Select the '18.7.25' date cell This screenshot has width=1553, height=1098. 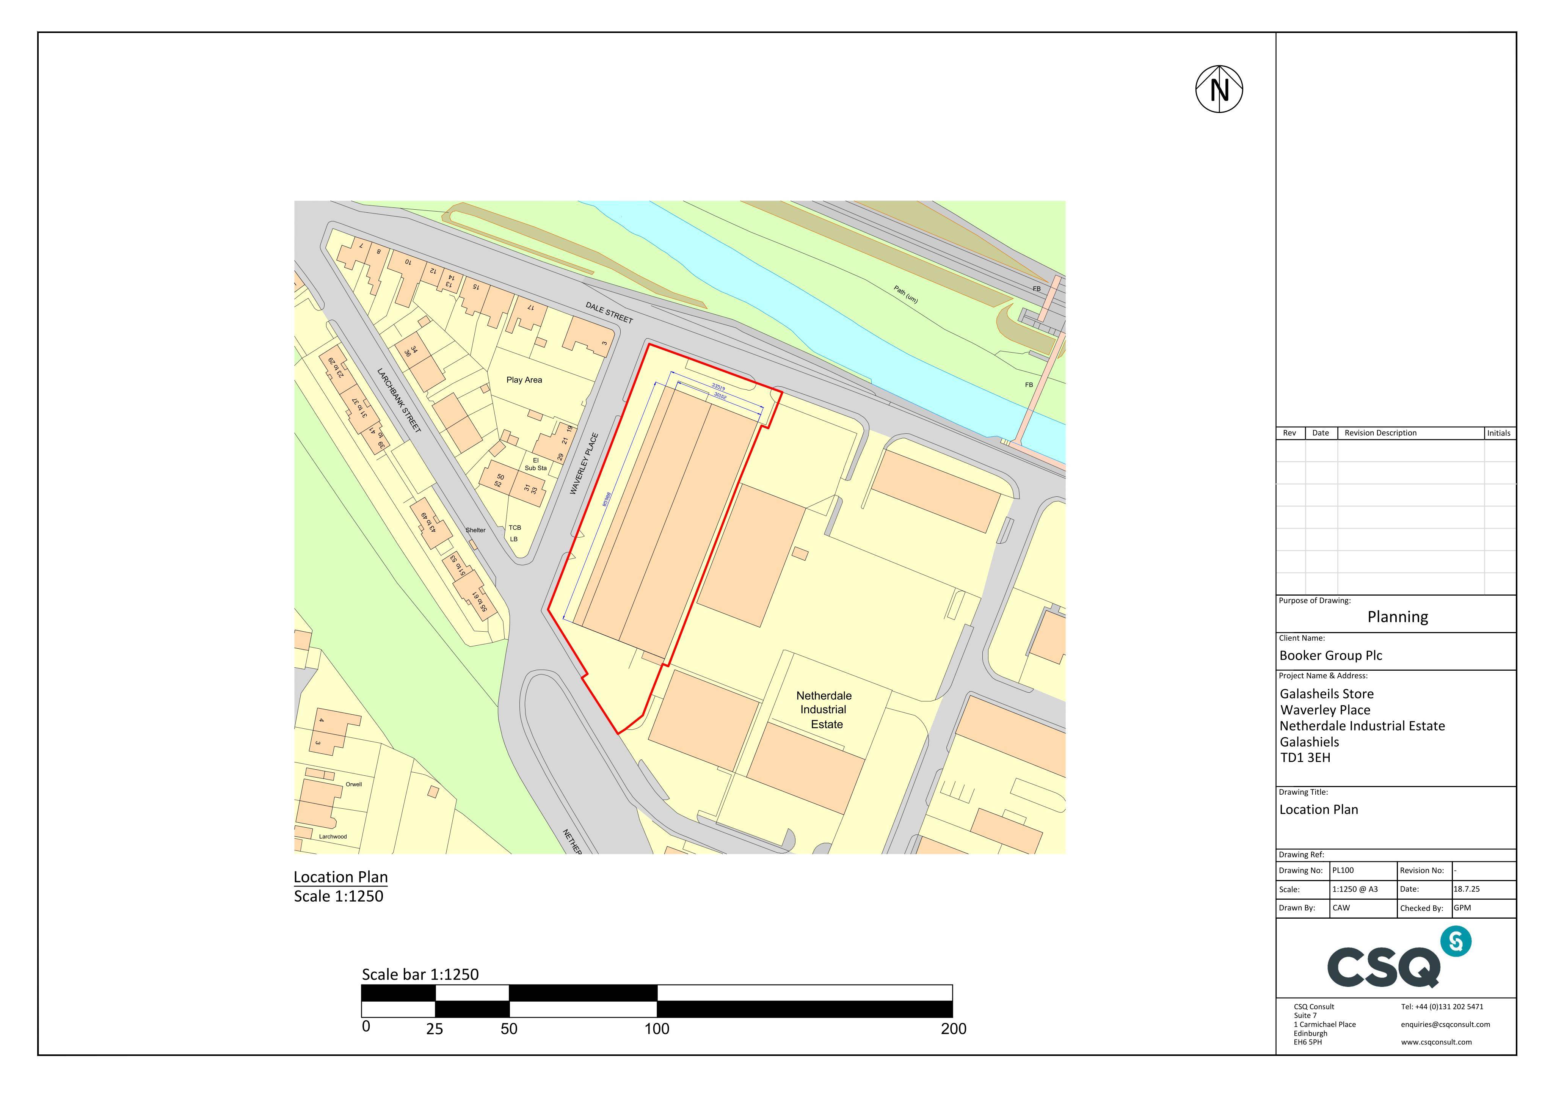point(1484,889)
